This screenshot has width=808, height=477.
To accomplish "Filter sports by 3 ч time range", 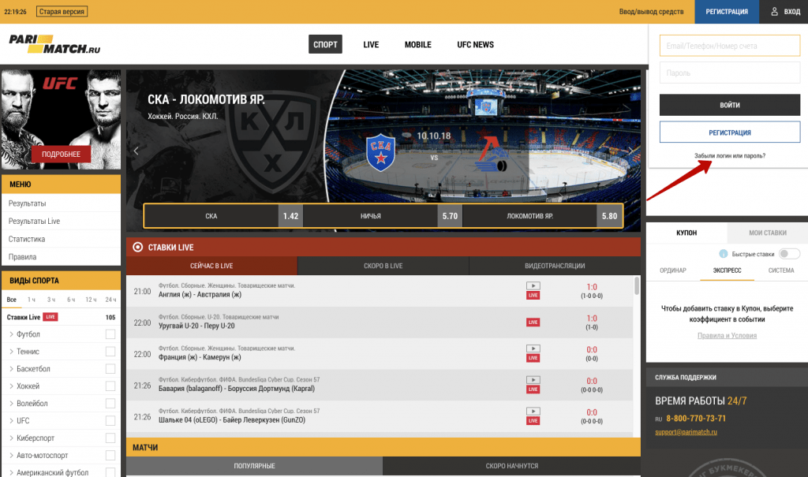I will pos(51,300).
